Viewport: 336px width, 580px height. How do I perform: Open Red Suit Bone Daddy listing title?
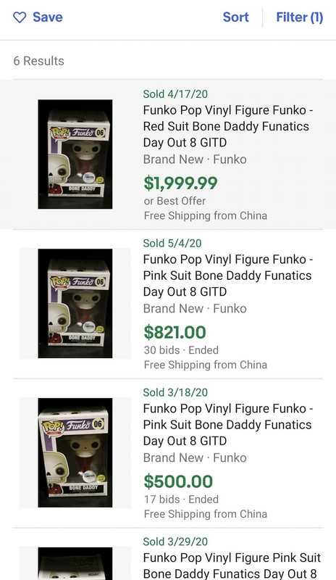point(228,126)
